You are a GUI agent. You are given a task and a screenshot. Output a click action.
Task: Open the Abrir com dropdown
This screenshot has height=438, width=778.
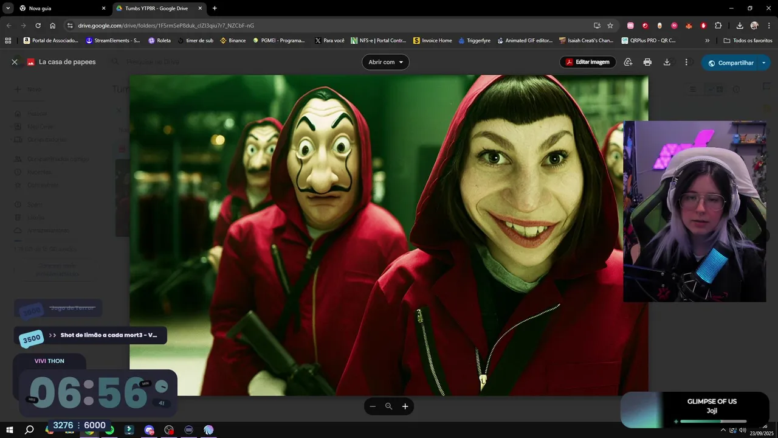pos(385,62)
